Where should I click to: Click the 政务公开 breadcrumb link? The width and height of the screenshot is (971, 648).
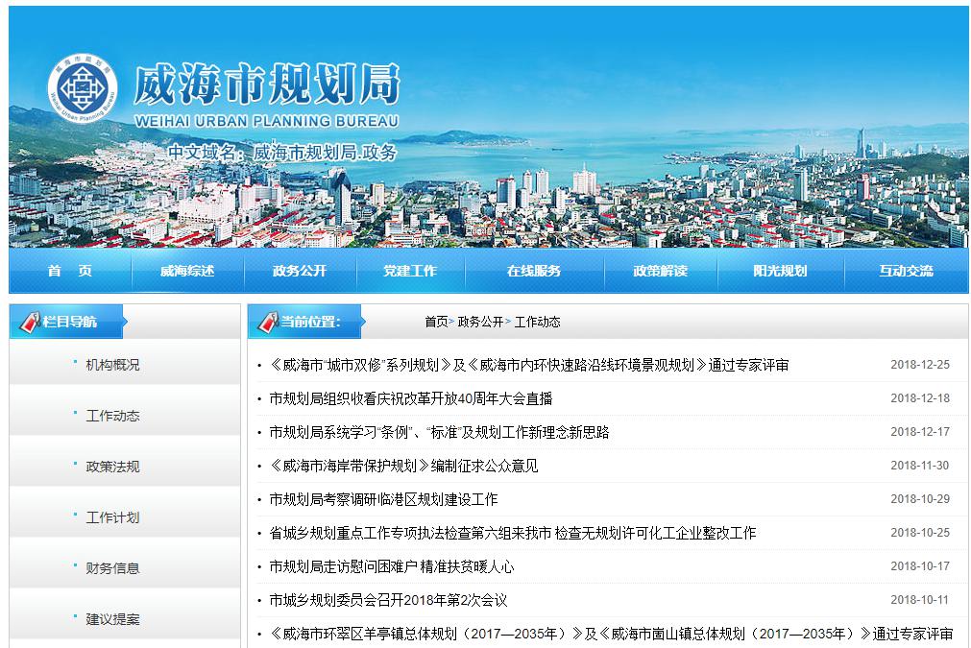[480, 322]
